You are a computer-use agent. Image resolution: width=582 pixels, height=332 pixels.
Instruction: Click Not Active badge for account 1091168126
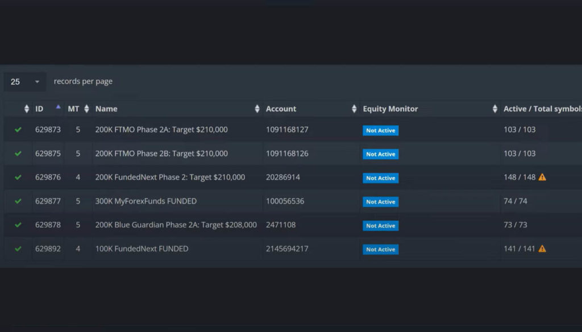(380, 154)
